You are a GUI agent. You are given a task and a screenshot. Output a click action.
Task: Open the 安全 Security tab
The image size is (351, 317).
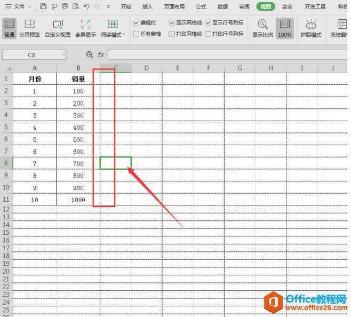click(287, 7)
